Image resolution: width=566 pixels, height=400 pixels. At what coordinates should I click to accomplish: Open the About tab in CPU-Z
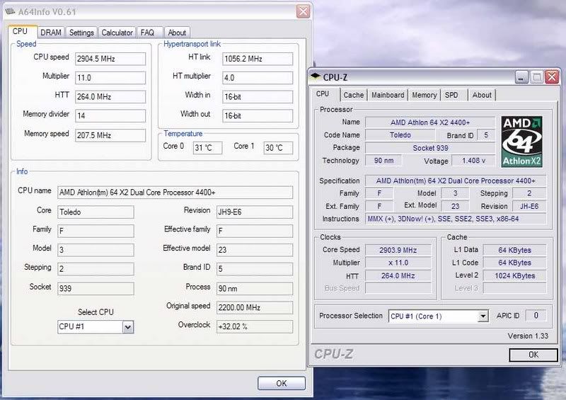click(x=482, y=95)
